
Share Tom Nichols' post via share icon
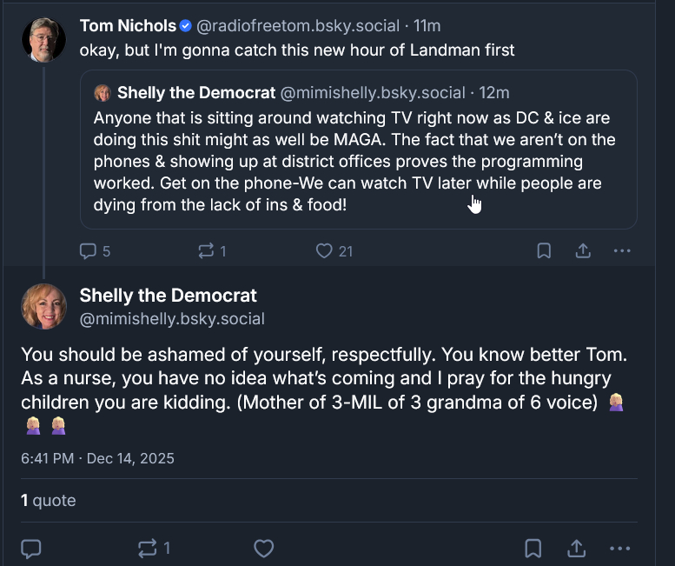(x=583, y=251)
